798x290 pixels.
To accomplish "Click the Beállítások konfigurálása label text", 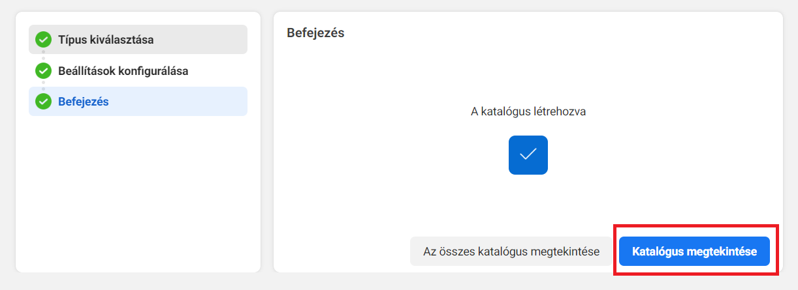I will point(123,70).
